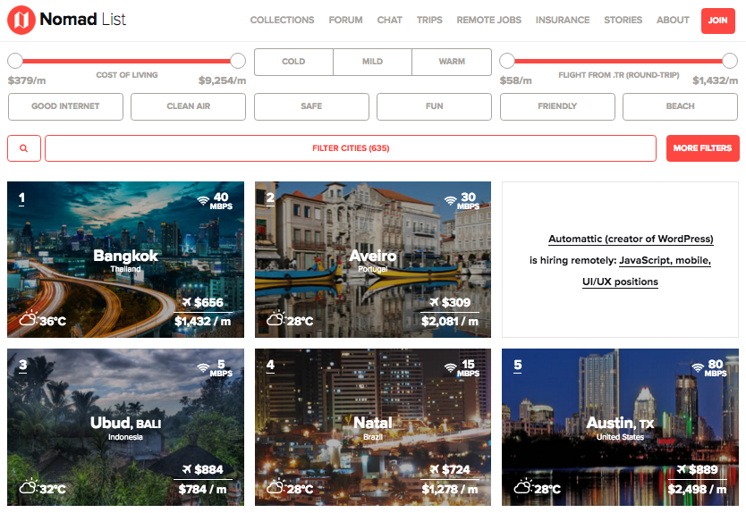
Task: Click the wifi icon on Austin card
Action: click(698, 368)
